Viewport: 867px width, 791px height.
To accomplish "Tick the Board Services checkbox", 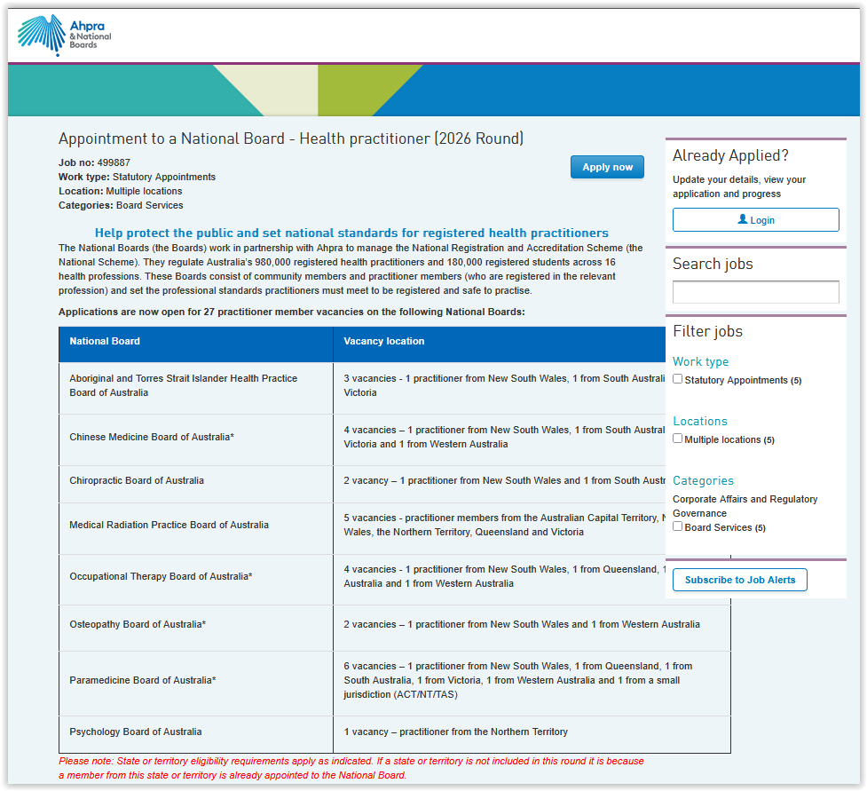I will (x=677, y=526).
